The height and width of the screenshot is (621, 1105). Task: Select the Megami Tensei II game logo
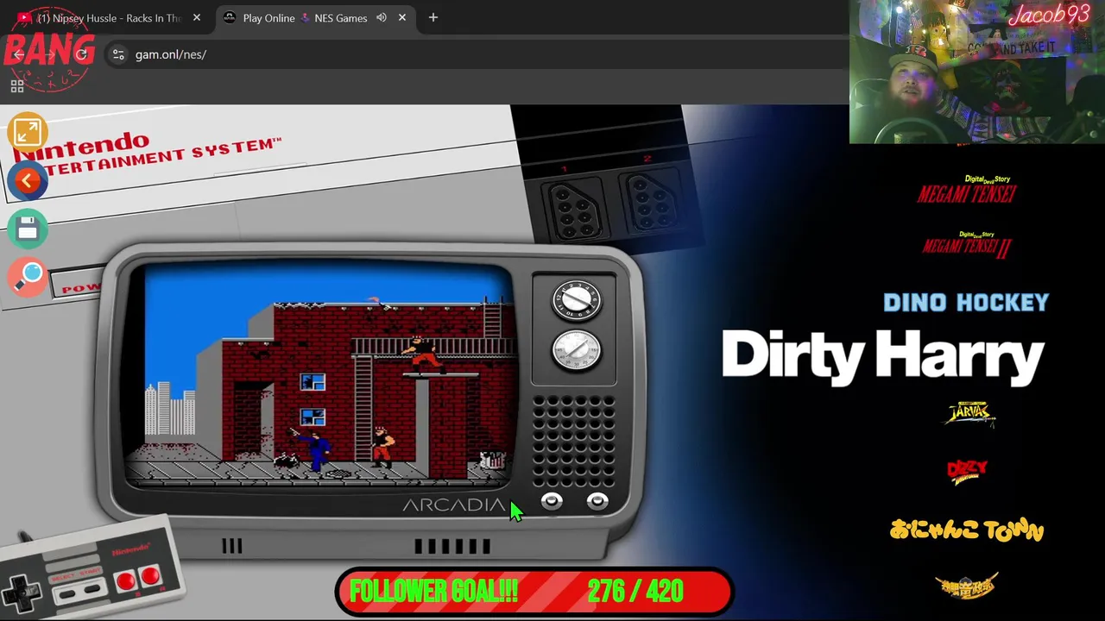coord(967,244)
